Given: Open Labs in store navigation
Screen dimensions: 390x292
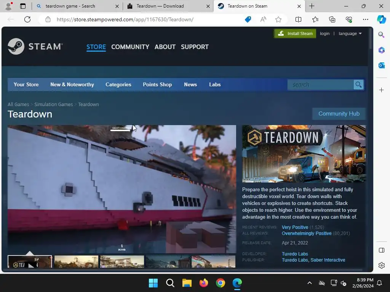Looking at the screenshot, I should point(215,85).
